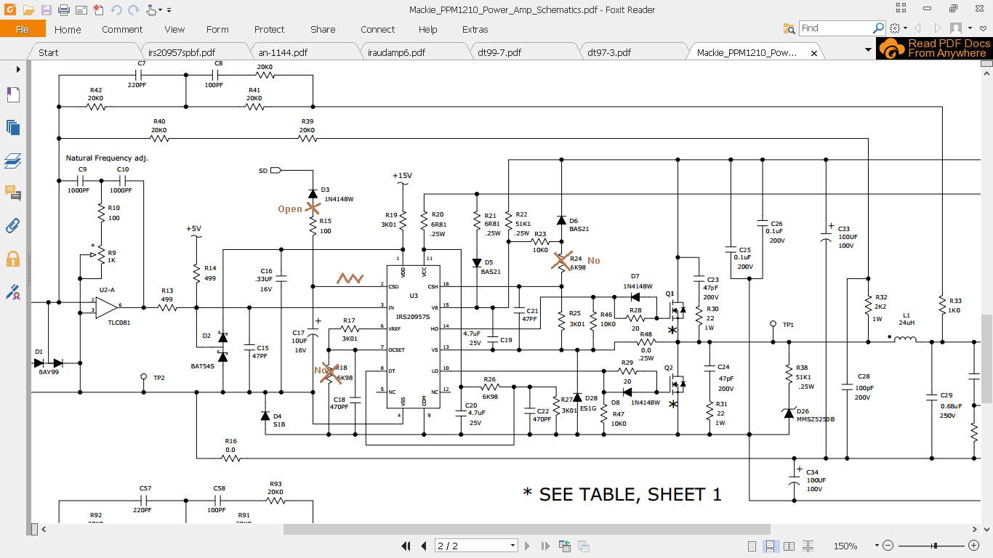This screenshot has width=993, height=558.
Task: Open the Security lock panel icon
Action: click(12, 259)
